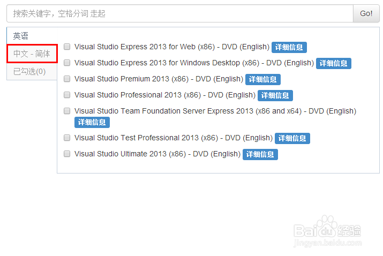The width and height of the screenshot is (383, 256).
Task: Open the 已勾选(0) tab
Action: [x=32, y=71]
